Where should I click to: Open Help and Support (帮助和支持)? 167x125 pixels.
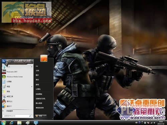(40, 108)
